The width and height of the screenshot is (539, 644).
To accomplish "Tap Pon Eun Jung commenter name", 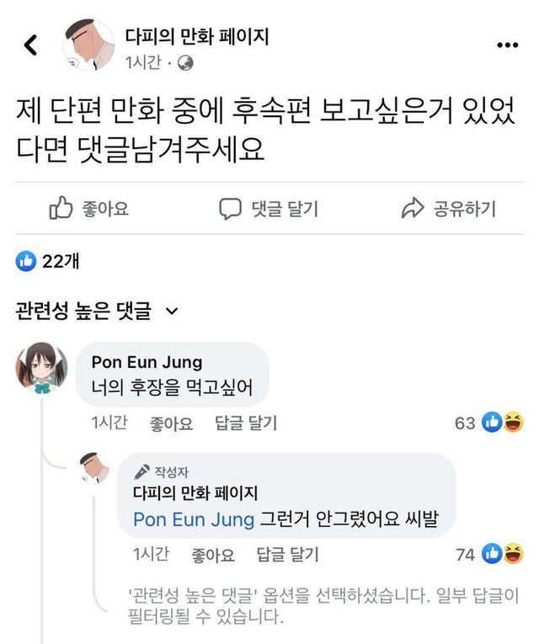I will tap(147, 362).
